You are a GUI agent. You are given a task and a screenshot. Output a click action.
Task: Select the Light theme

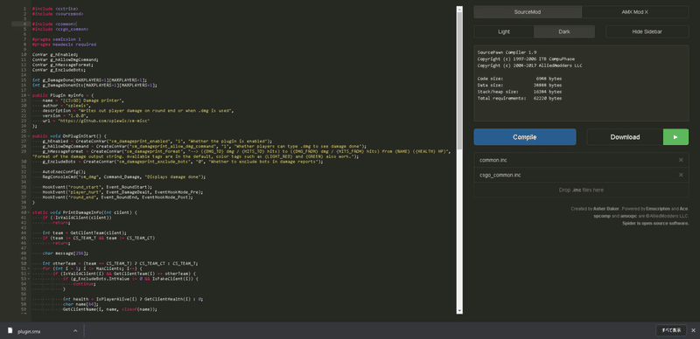[x=504, y=31]
